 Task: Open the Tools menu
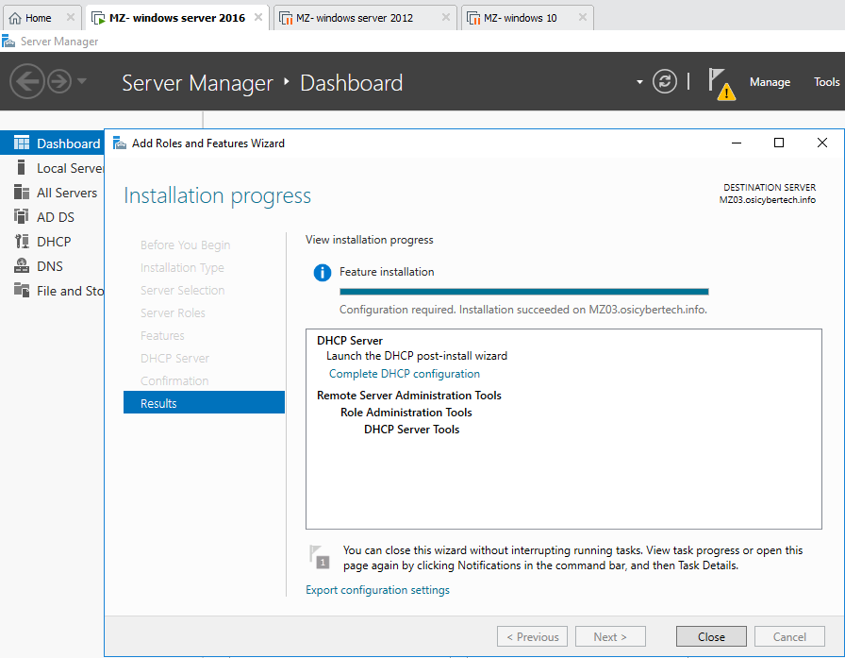click(826, 82)
